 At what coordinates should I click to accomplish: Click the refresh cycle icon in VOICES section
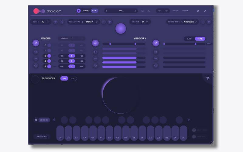(x=36, y=66)
